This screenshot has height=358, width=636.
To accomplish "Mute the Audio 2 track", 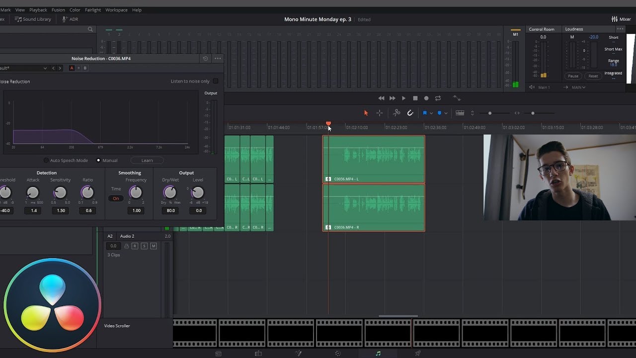I will click(x=154, y=246).
